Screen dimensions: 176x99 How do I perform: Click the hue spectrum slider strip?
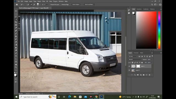coord(159,30)
